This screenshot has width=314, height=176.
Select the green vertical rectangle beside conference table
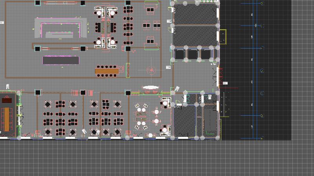tap(128, 70)
